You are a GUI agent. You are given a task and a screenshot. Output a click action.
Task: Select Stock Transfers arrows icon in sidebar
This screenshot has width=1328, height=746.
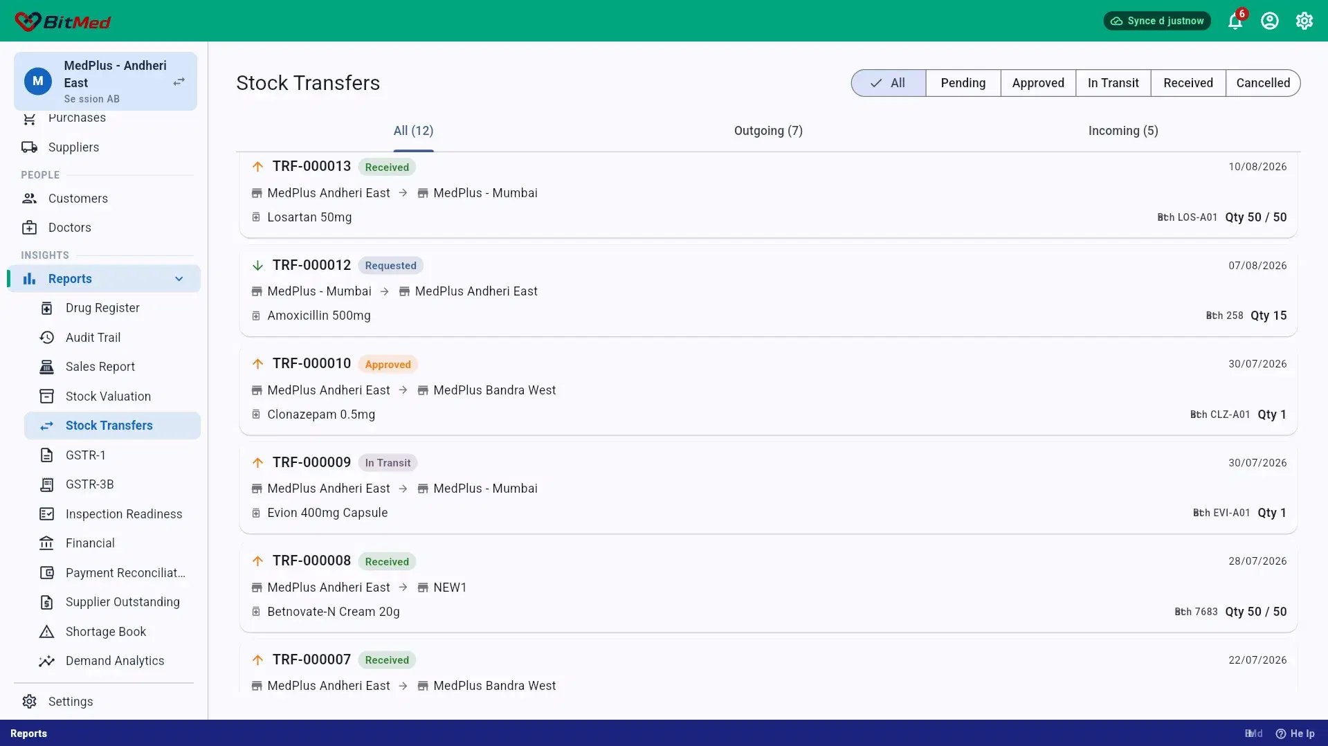point(46,426)
